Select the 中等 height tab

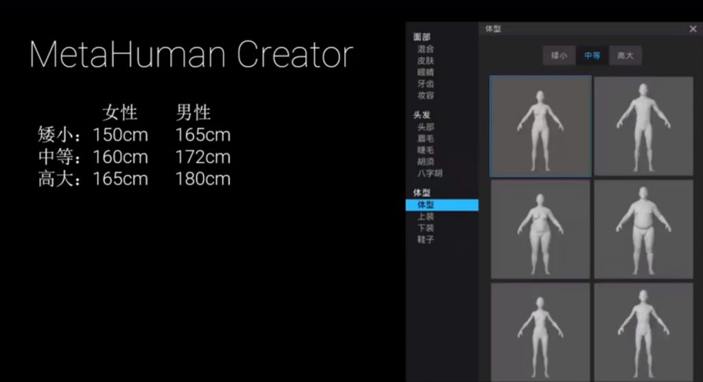coord(592,56)
